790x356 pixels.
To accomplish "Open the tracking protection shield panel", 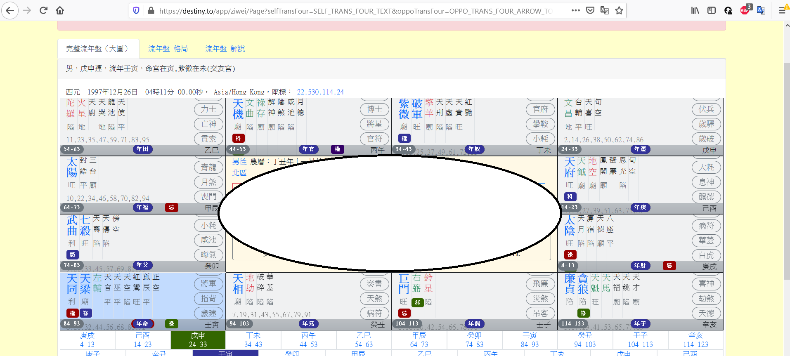I will [136, 11].
